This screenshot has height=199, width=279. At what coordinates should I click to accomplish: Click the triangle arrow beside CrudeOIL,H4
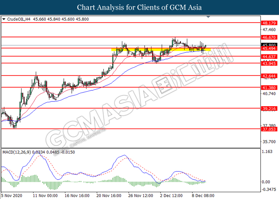4,19
